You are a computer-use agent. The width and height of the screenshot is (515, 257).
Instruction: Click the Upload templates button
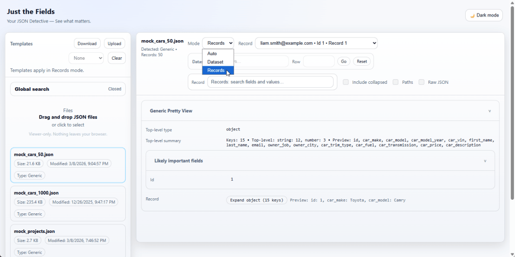115,44
